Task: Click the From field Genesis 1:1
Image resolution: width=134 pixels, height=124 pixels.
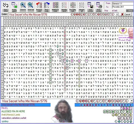Action: pyautogui.click(x=123, y=4)
